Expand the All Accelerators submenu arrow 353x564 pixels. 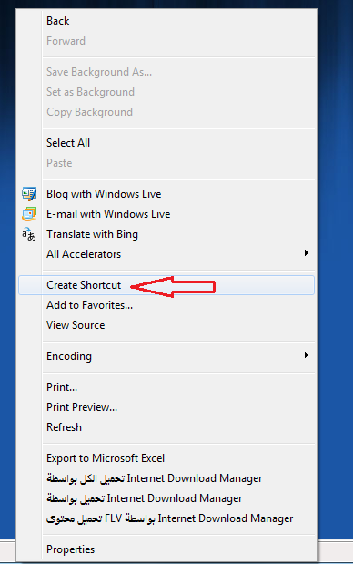pos(306,253)
